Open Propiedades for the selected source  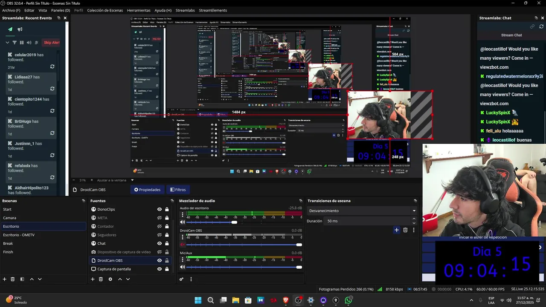(x=147, y=190)
